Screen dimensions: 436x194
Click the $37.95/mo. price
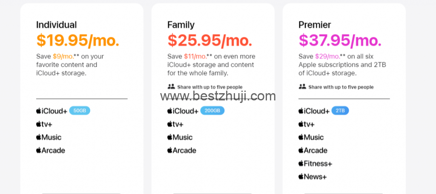tap(340, 40)
